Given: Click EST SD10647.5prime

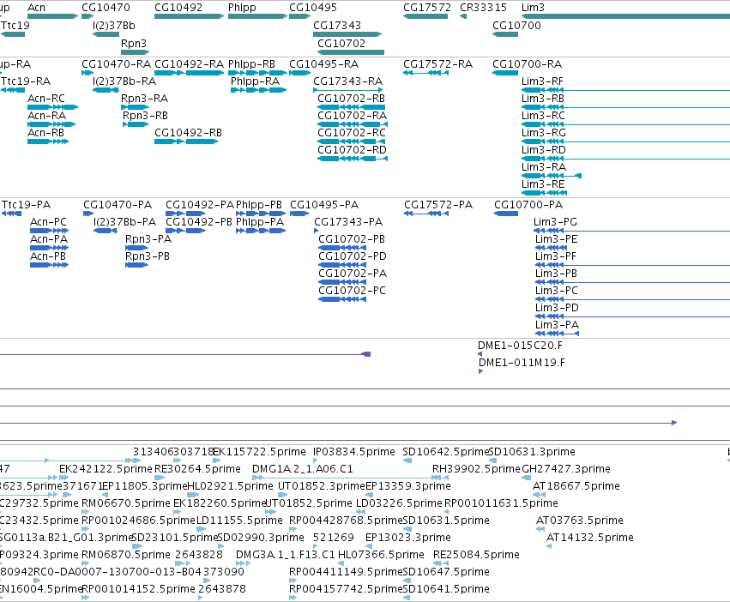Looking at the screenshot, I should [446, 572].
